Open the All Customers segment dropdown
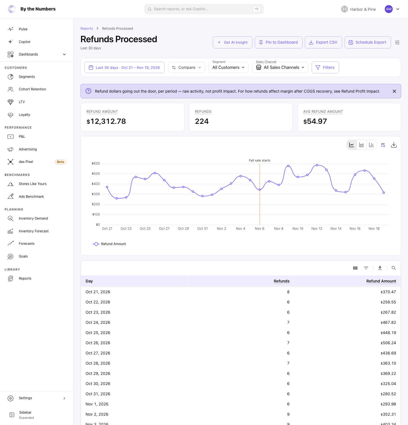The width and height of the screenshot is (408, 425). coord(228,67)
